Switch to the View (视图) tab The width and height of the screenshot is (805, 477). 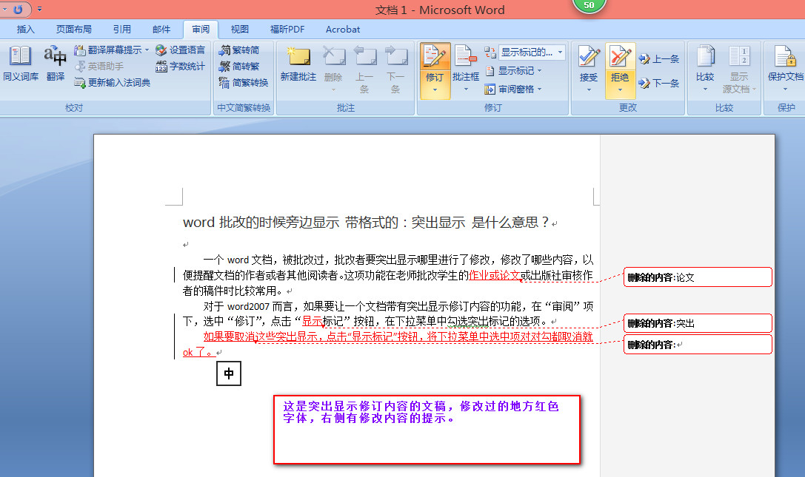(x=239, y=30)
